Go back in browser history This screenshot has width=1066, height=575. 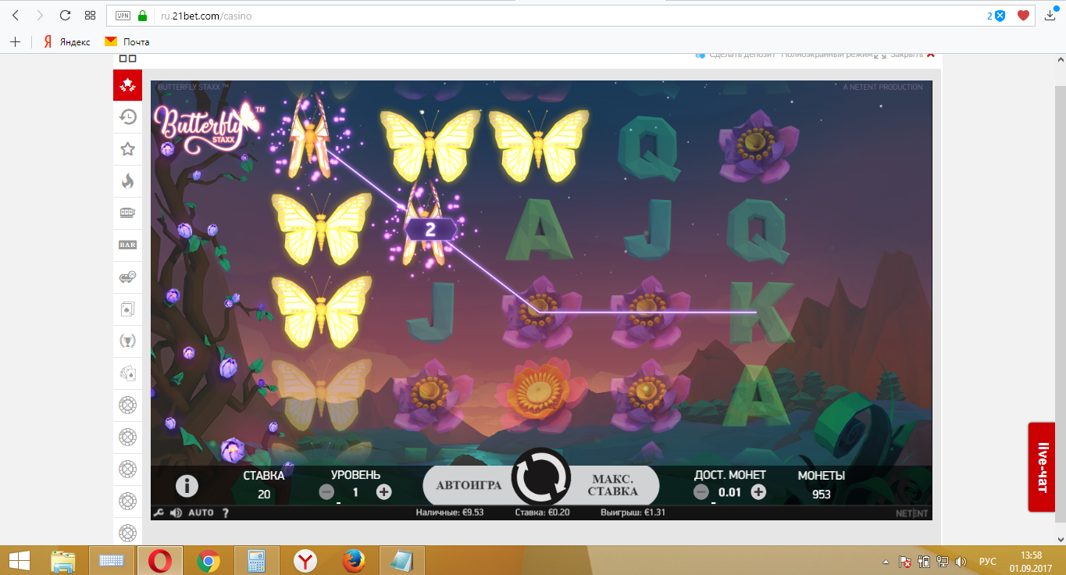(x=16, y=16)
